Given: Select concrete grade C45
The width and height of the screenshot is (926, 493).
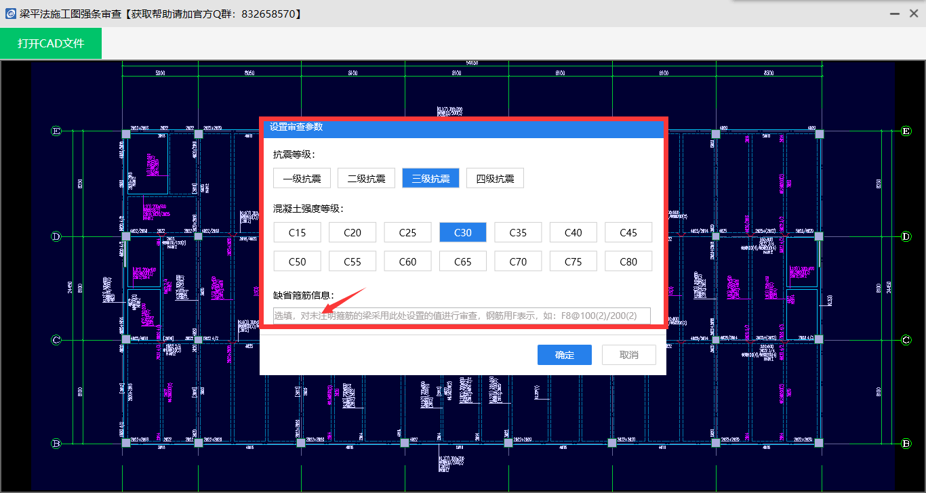Looking at the screenshot, I should tap(628, 233).
